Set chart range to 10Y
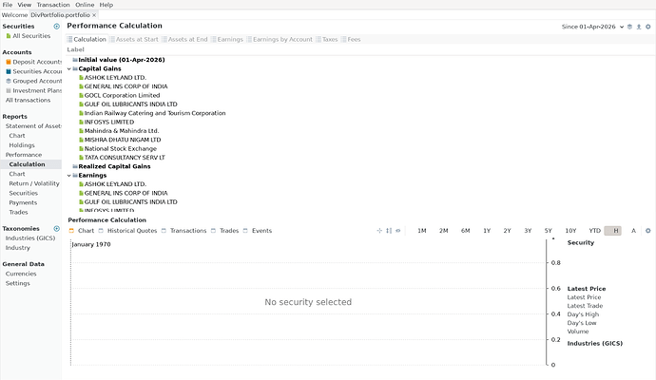Screen dimensions: 656x380 coord(570,231)
